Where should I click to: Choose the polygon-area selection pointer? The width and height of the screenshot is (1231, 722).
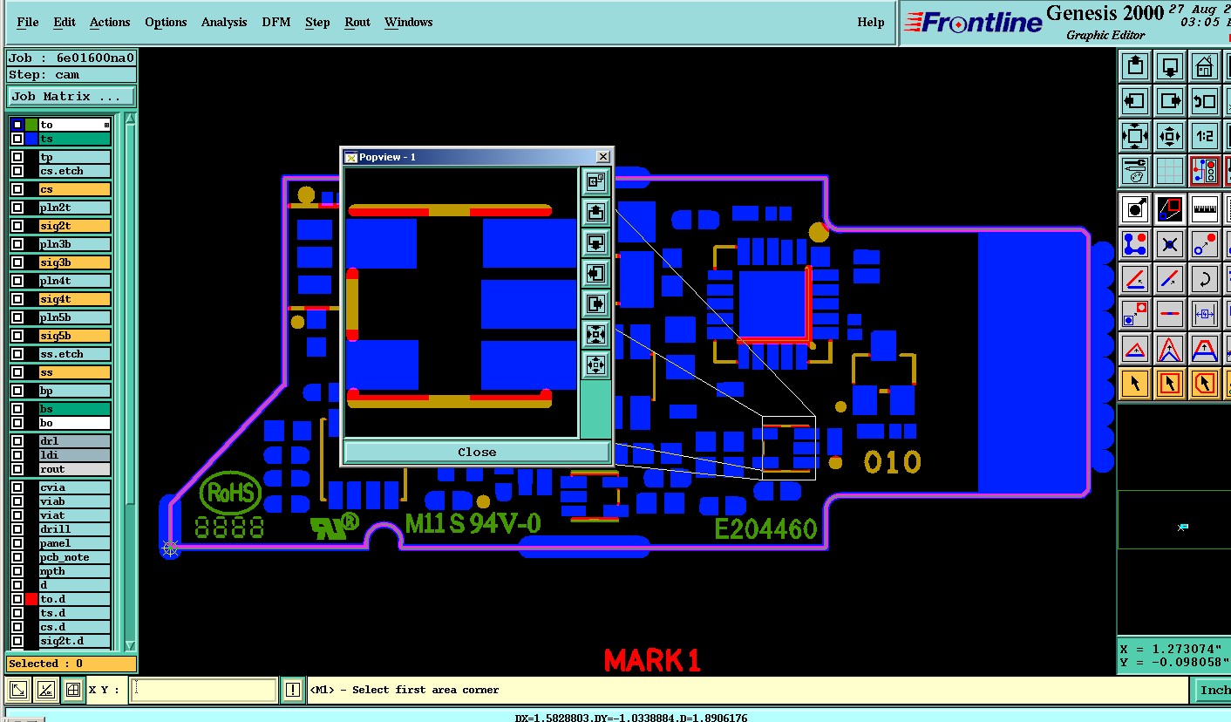click(x=1204, y=383)
